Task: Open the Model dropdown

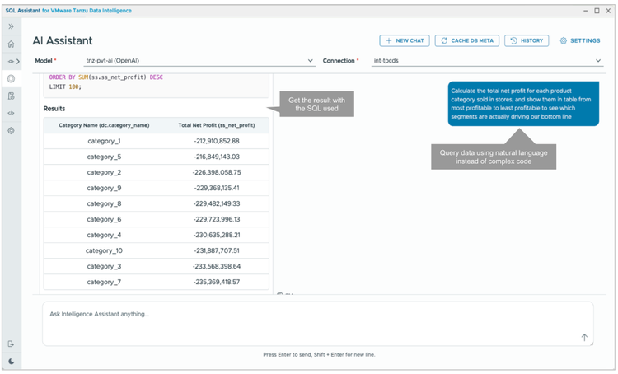Action: (200, 61)
